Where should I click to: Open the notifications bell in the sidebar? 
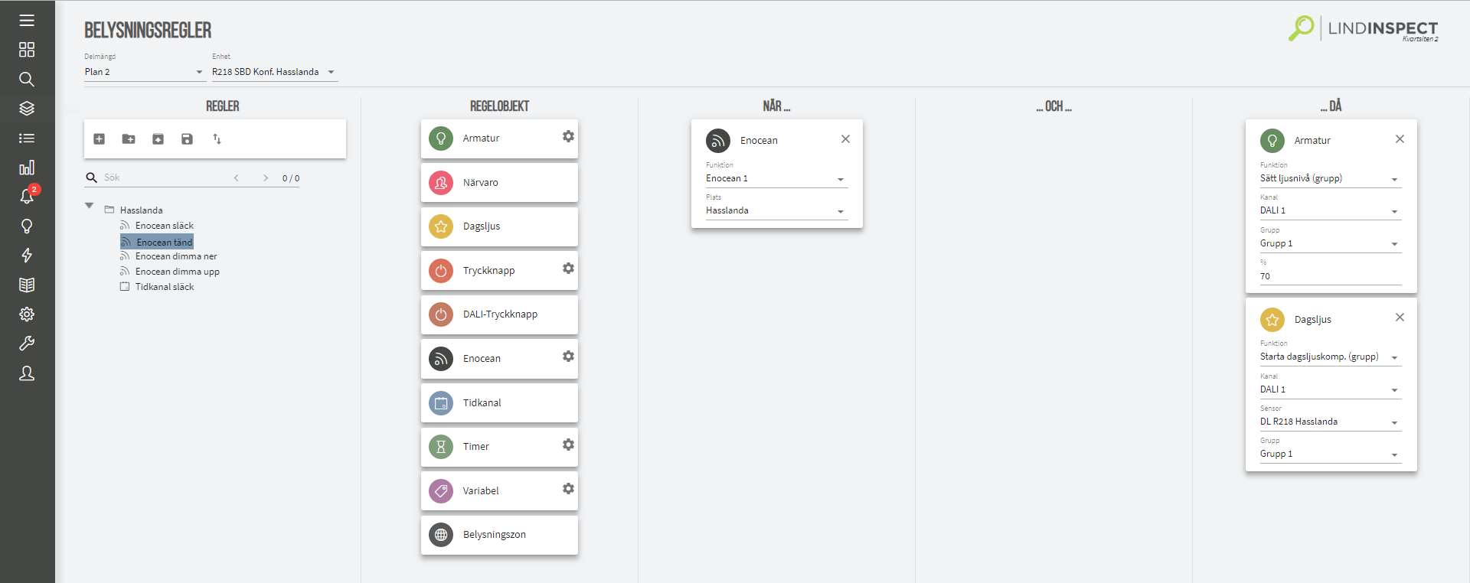27,196
